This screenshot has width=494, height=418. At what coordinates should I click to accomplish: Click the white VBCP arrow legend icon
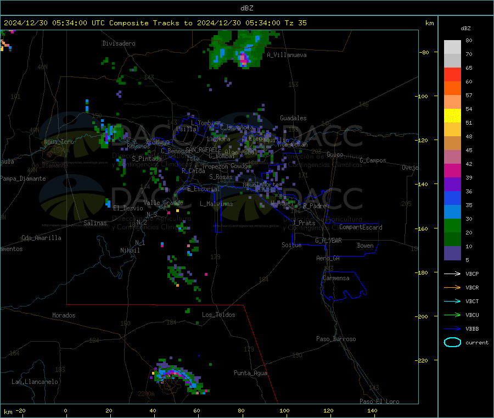[452, 274]
